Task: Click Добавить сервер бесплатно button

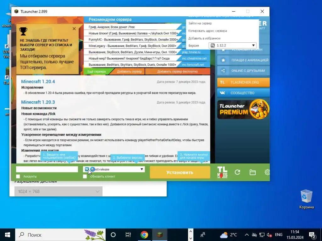Action: tap(177, 72)
